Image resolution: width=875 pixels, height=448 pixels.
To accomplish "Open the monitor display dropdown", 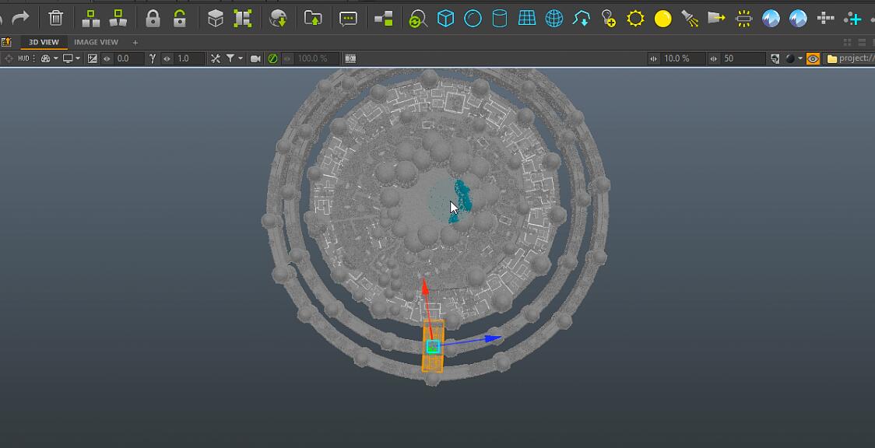I will click(x=71, y=58).
